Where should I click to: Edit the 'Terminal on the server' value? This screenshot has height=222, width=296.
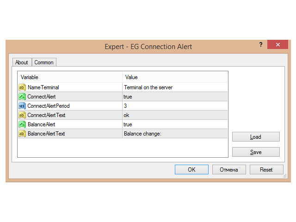(x=175, y=87)
